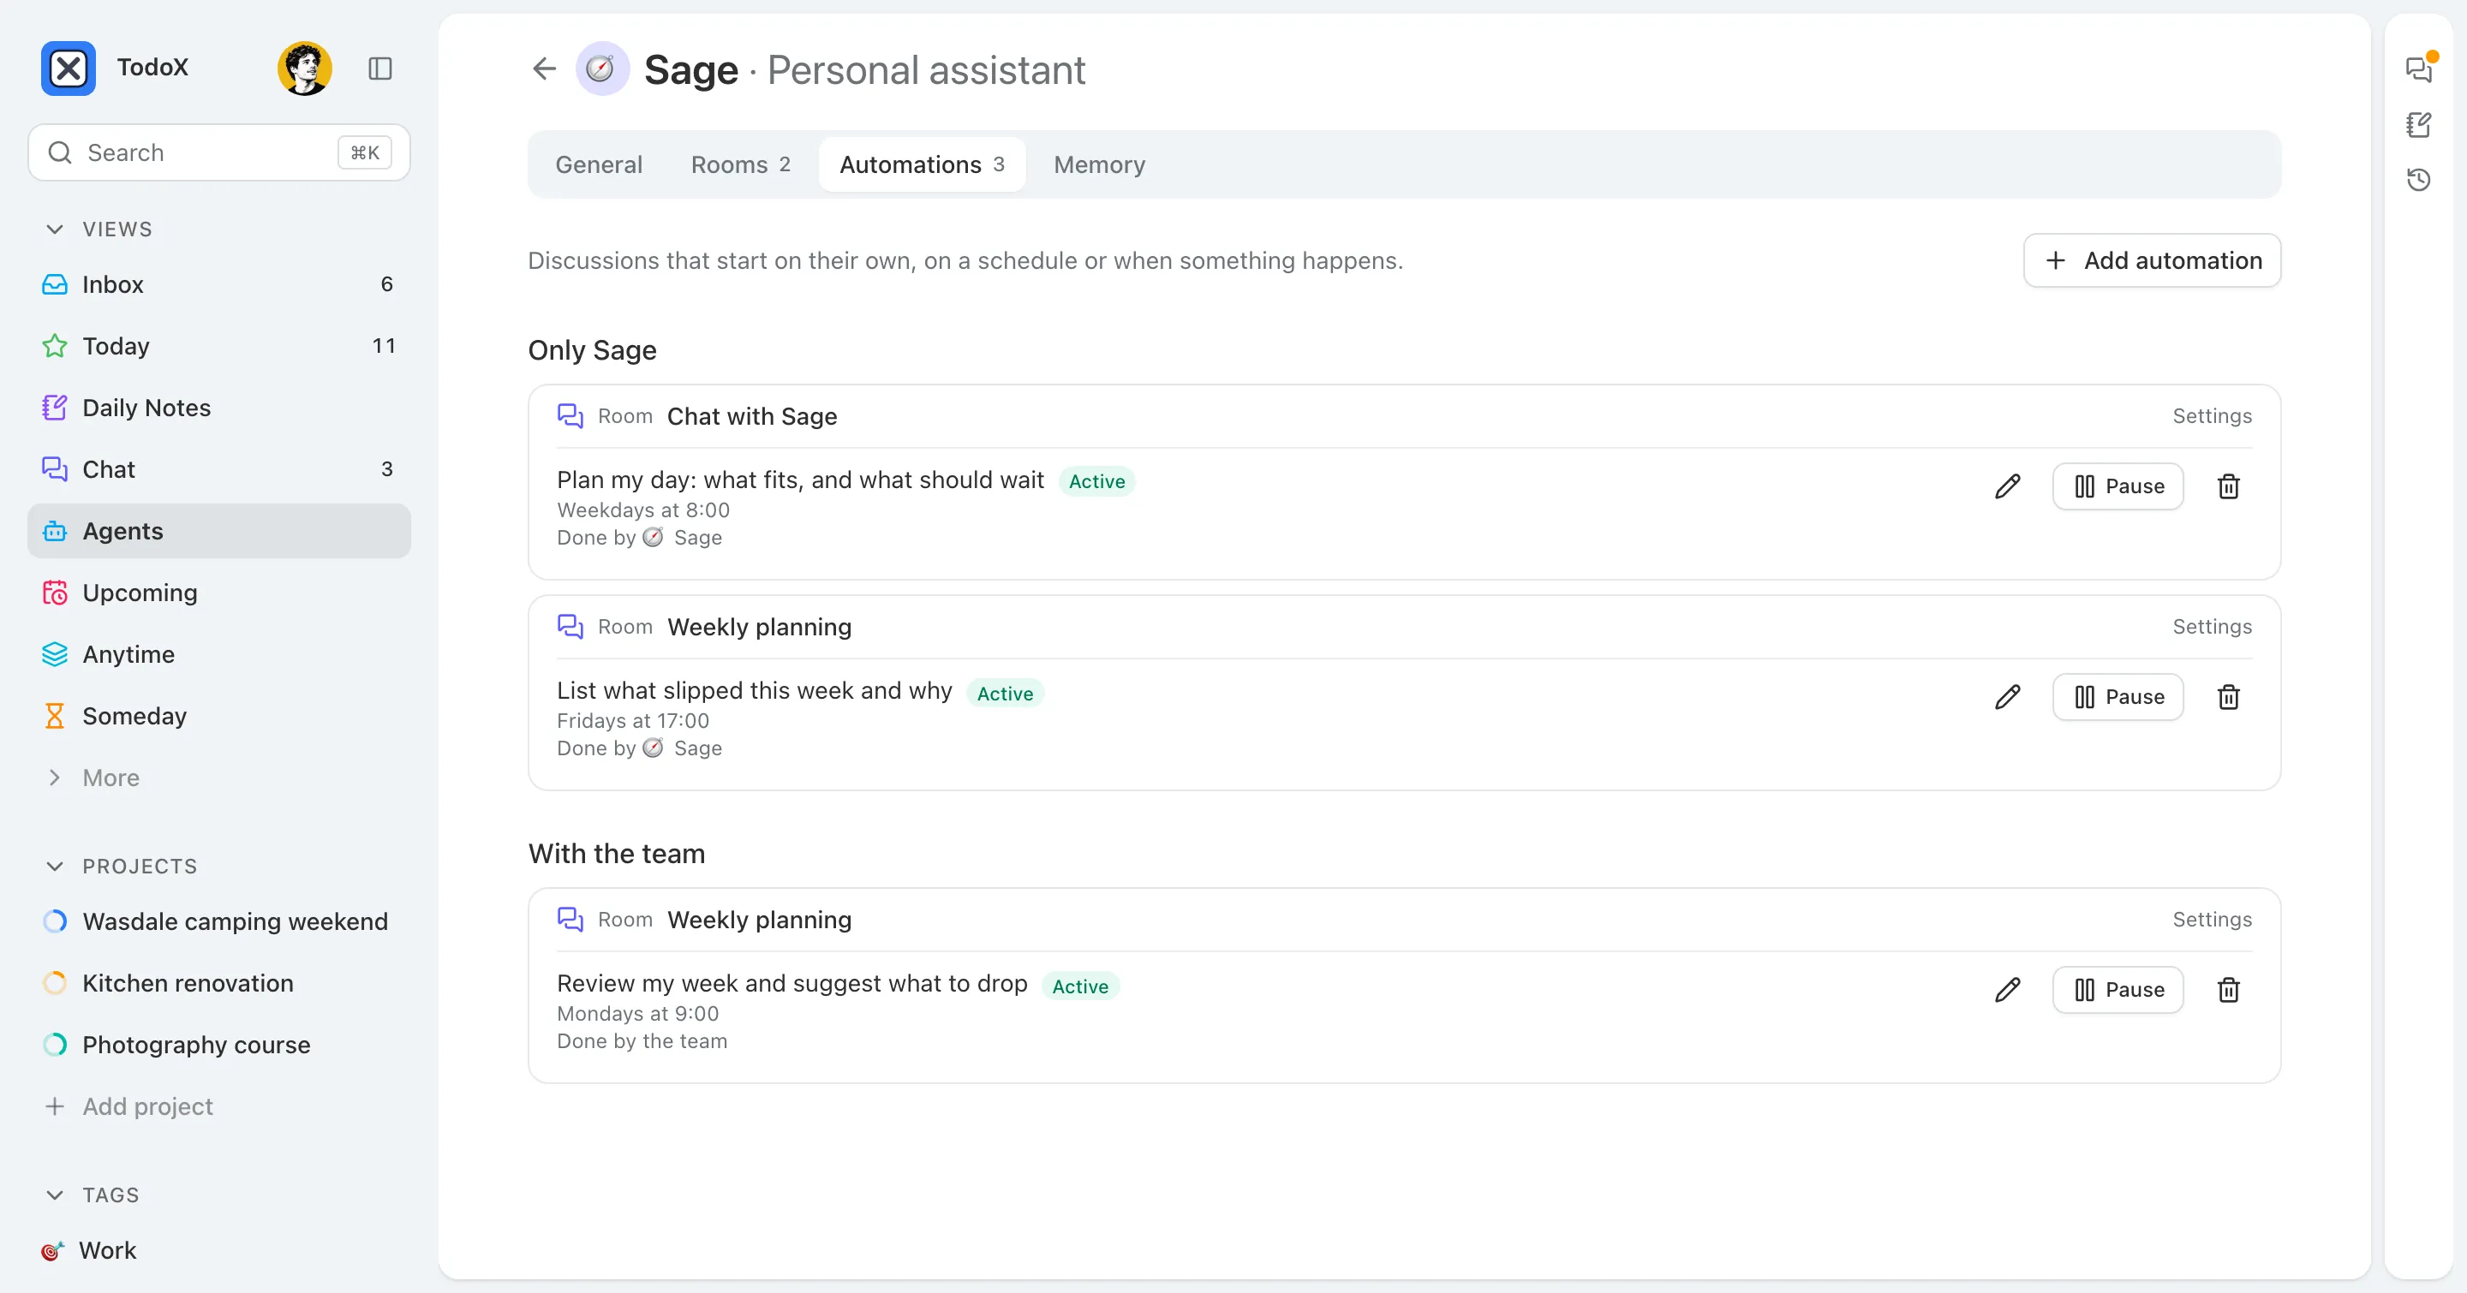Image resolution: width=2467 pixels, height=1293 pixels.
Task: Open the chat panel icon with notification dot
Action: coord(2419,69)
